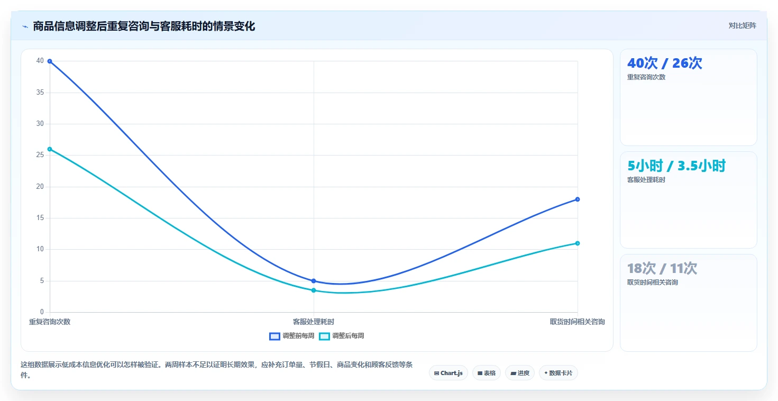Select the Chart.js chip
The image size is (778, 401).
[448, 373]
